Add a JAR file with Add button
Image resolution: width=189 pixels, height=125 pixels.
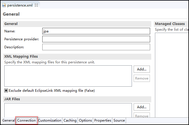coord(142,107)
